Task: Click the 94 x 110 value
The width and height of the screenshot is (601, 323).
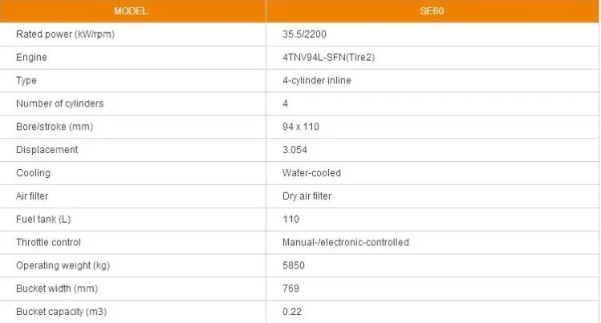Action: click(x=302, y=127)
